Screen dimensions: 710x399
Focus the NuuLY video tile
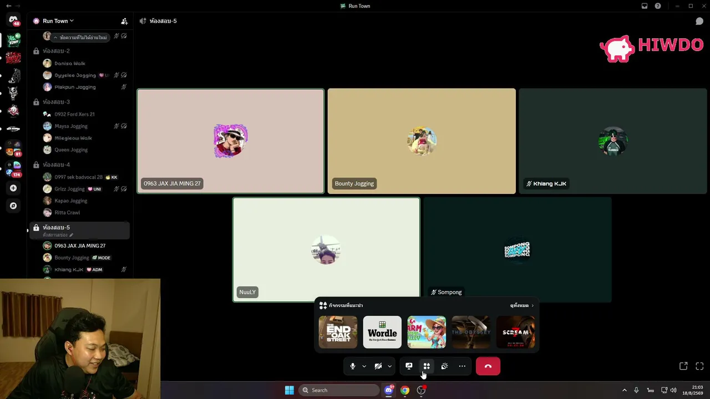326,250
